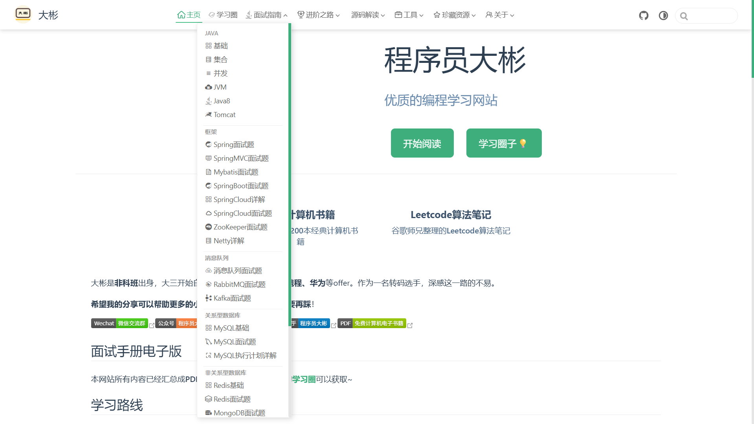Screen dimensions: 754x424
Task: Click the ZooKeeper面试题 entry
Action: click(240, 227)
